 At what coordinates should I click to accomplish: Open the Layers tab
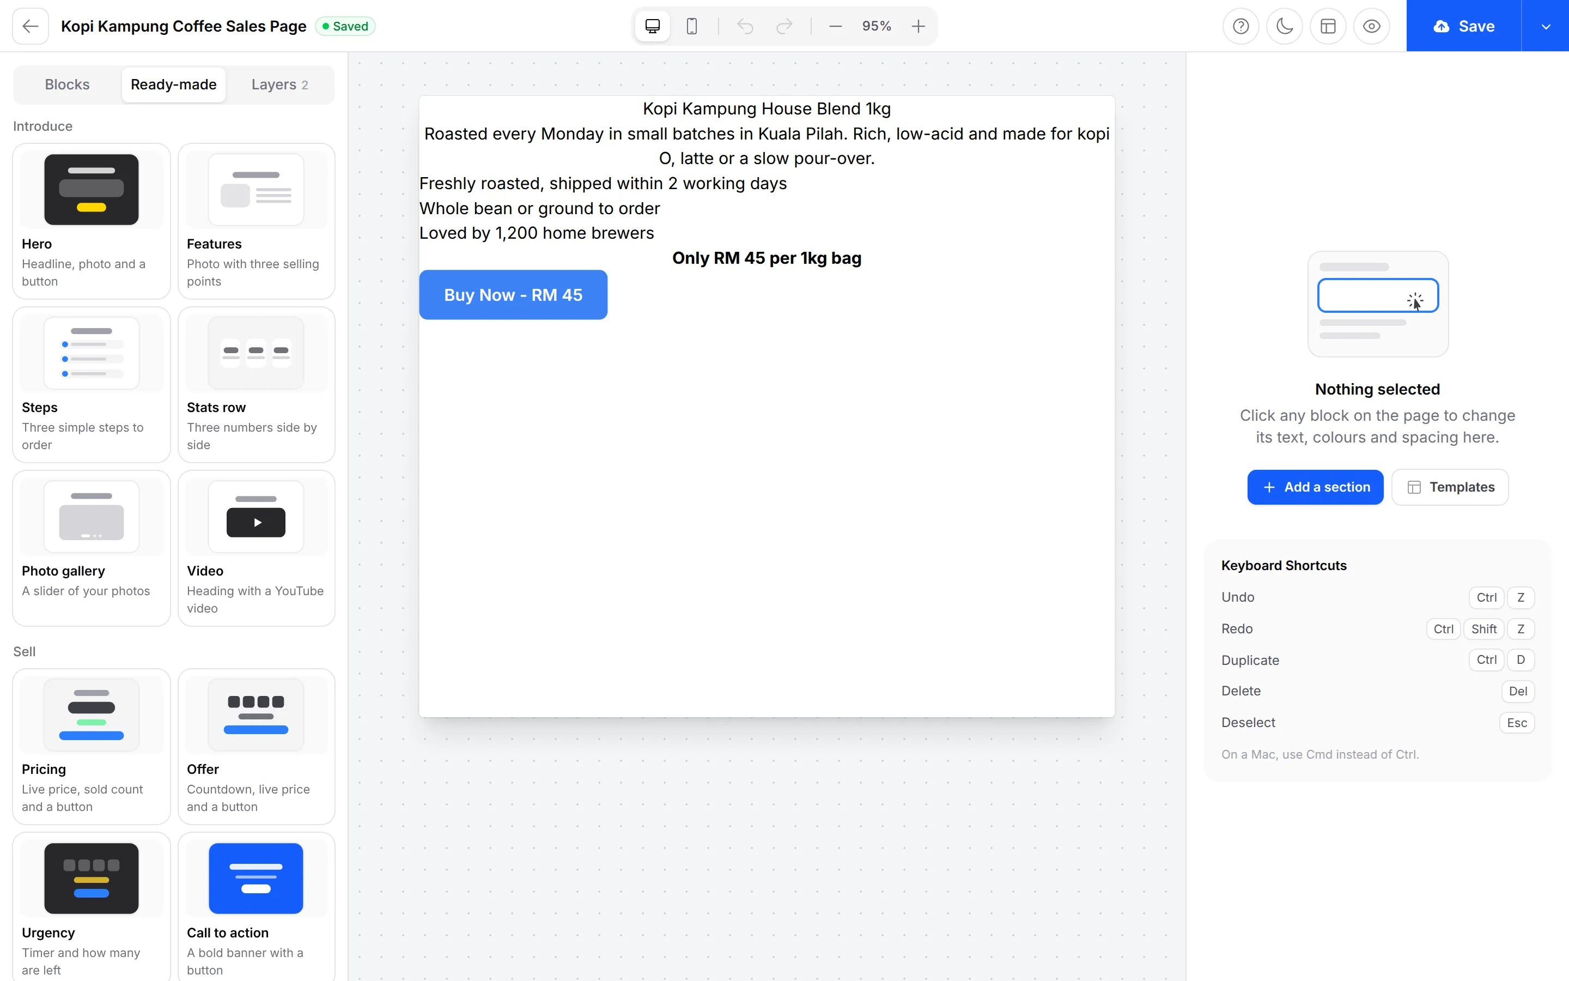coord(279,84)
